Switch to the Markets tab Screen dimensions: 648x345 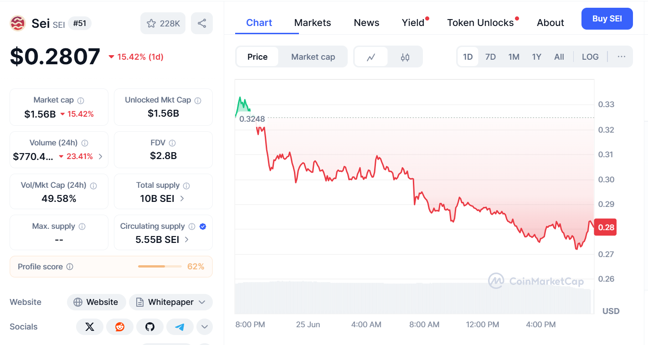(313, 23)
